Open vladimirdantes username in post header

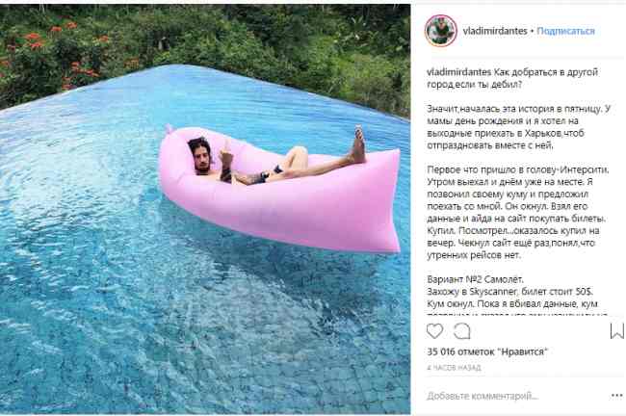[495, 31]
